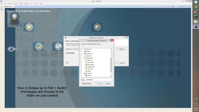Open the Samples colored-shapes icon
Image resolution: width=199 pixels, height=112 pixels.
pos(39,46)
